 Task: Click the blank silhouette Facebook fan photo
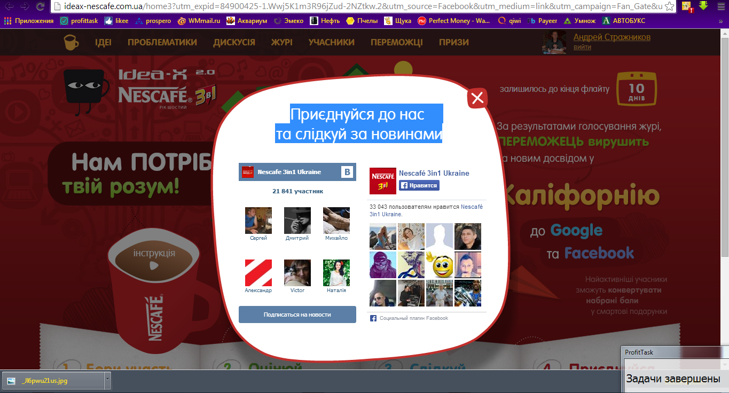440,237
